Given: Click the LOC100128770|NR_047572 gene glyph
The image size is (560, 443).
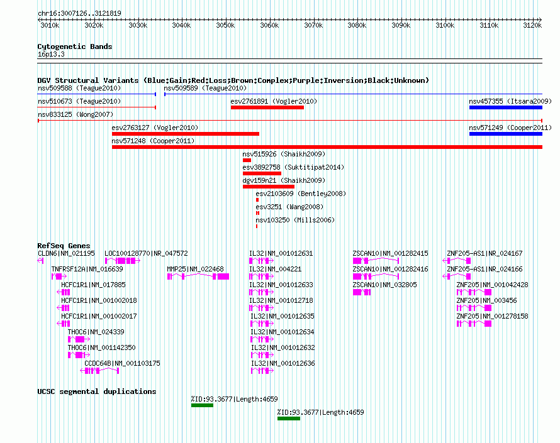Looking at the screenshot, I should [x=123, y=261].
